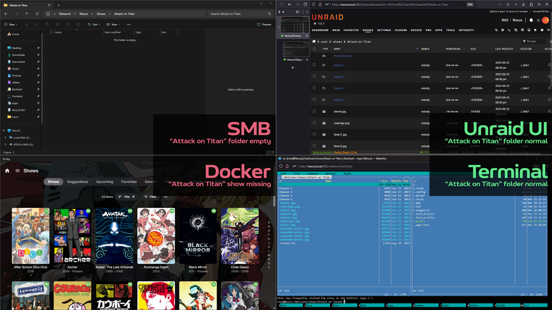Click the Delete trash icon in Explorer toolbar
This screenshot has height=310, width=552.
tap(78, 24)
